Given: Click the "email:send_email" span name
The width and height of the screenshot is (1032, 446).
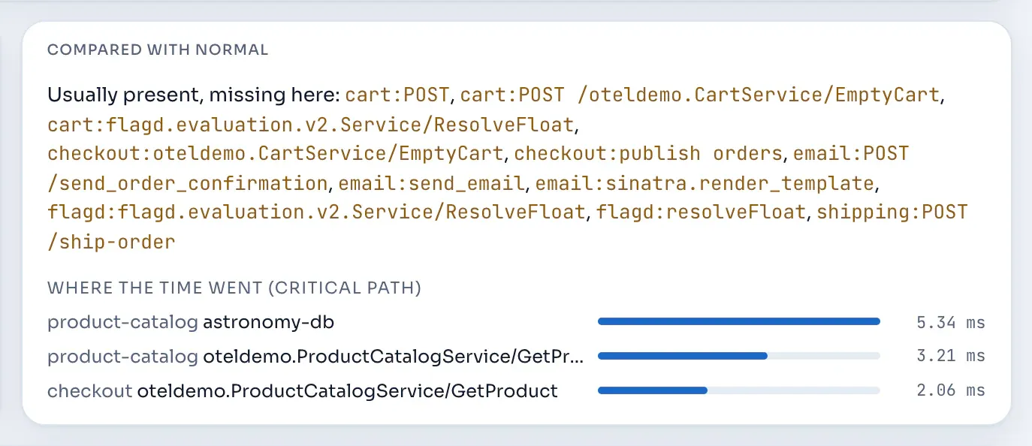Looking at the screenshot, I should point(431,183).
